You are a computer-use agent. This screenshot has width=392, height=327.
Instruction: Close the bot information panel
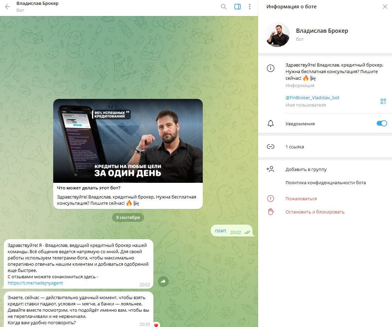pyautogui.click(x=385, y=7)
